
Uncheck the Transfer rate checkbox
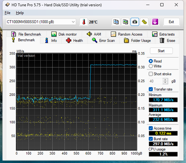pos(151,89)
